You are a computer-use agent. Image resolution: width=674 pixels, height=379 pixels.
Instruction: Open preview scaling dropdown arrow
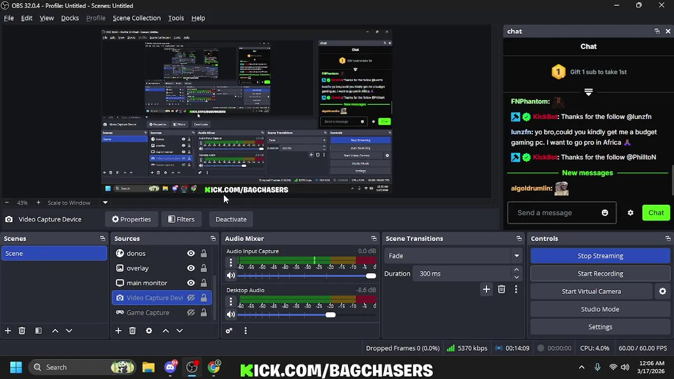105,203
